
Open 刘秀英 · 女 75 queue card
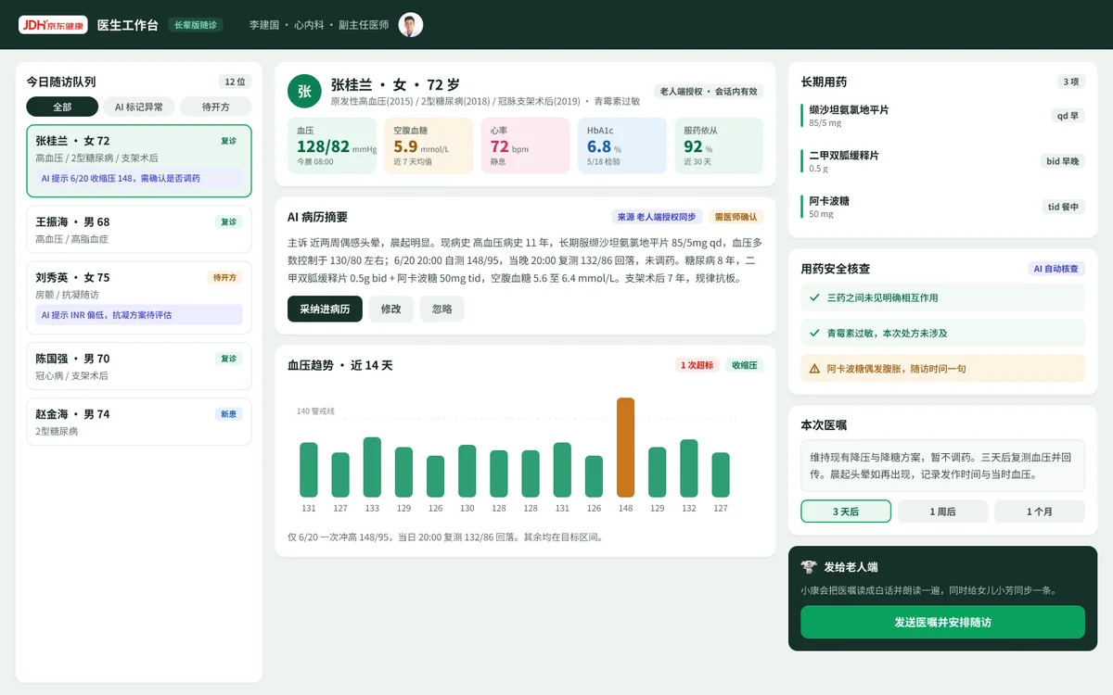(139, 297)
